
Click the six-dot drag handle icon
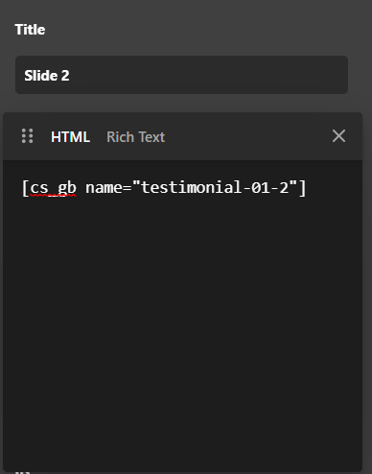[27, 136]
